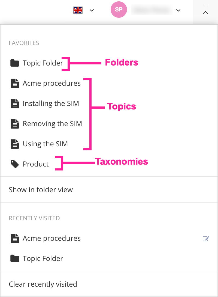Click Show in folder view
Viewport: 218px width, 297px height.
tap(41, 189)
